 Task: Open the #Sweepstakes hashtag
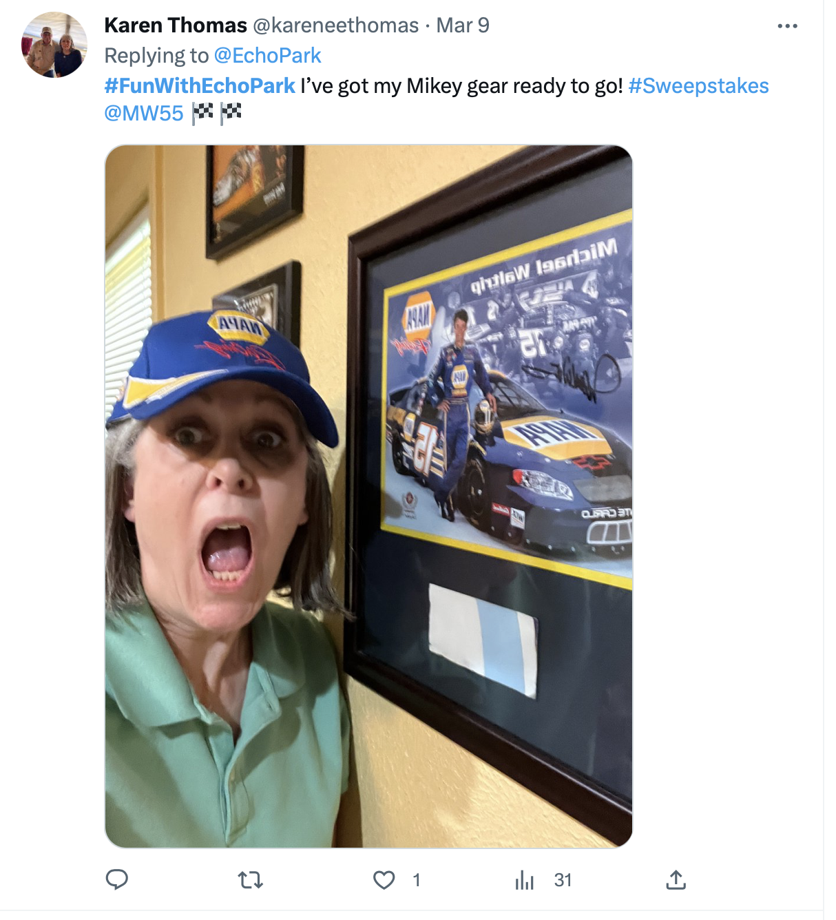point(698,86)
